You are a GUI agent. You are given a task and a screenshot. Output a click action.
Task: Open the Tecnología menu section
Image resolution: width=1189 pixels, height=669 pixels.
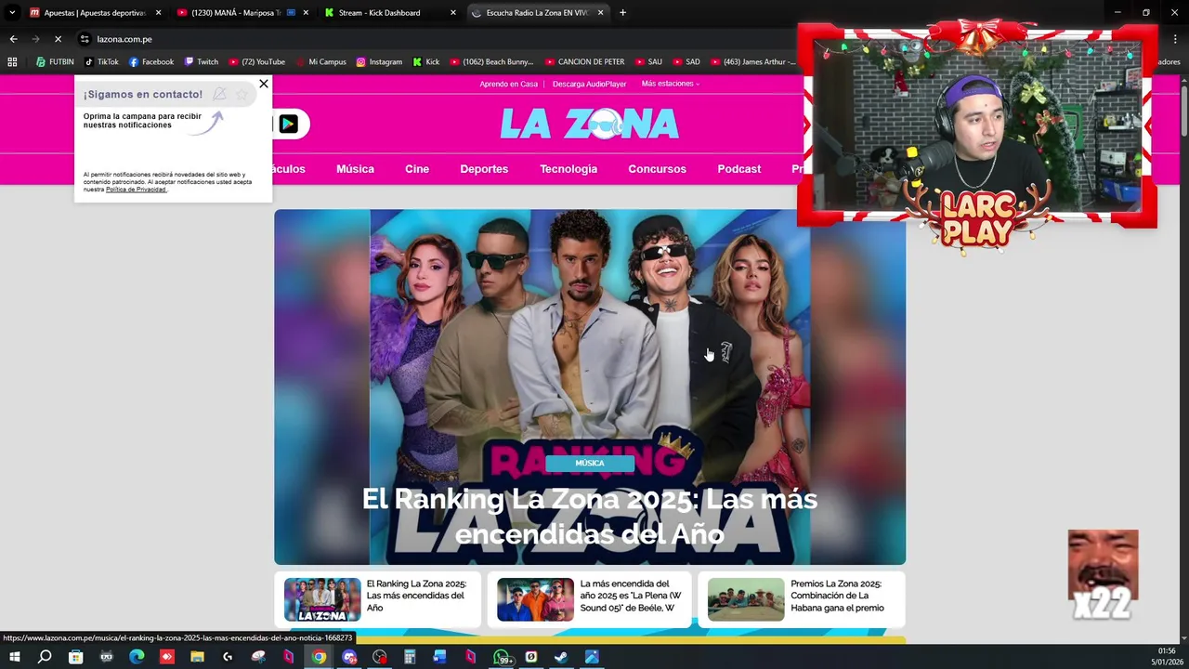tap(568, 169)
